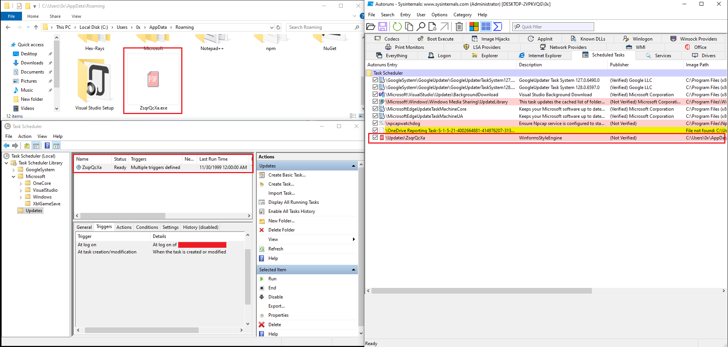Uncheck the \Updates\ZsqrQcXa Autoruns entry checkbox

[375, 138]
